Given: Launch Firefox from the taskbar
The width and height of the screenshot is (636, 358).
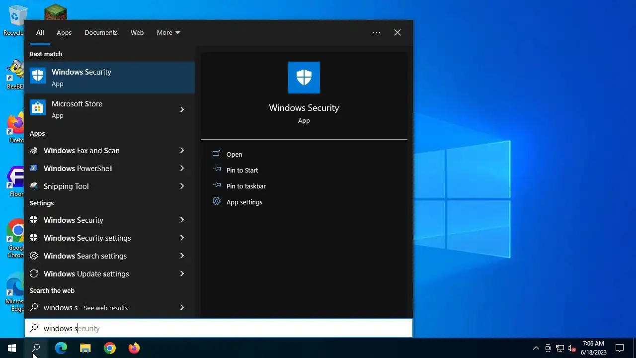Looking at the screenshot, I should 134,348.
